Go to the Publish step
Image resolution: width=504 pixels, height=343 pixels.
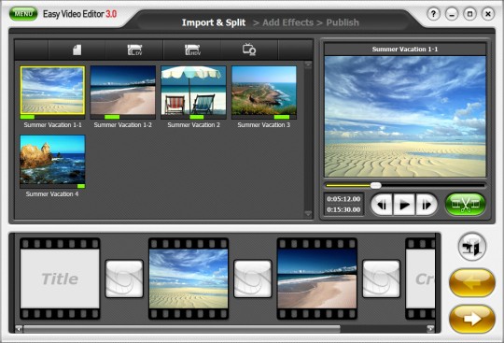(x=343, y=22)
